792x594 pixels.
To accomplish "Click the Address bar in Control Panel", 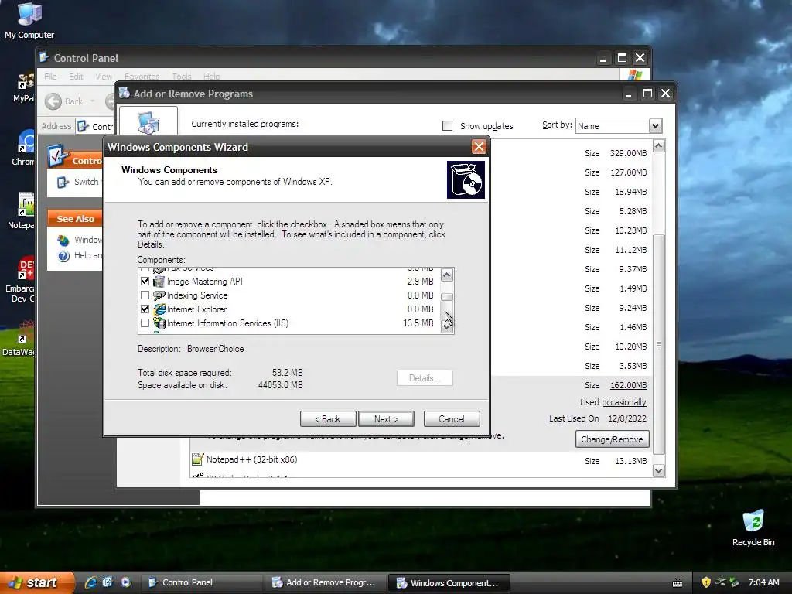I will [94, 126].
